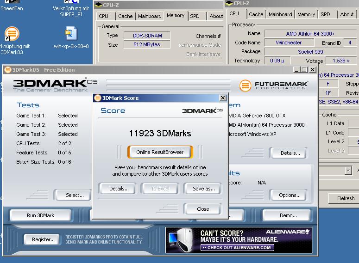Click the Alienware advertisement banner
This screenshot has height=263, width=359.
(239, 240)
